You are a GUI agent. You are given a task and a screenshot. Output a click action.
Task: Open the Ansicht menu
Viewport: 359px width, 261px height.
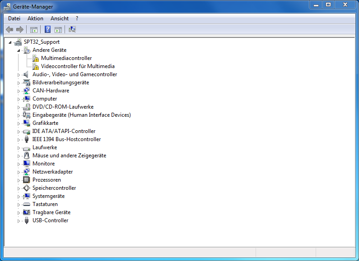(60, 18)
